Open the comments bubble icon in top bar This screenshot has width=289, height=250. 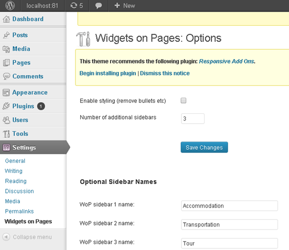pos(99,6)
